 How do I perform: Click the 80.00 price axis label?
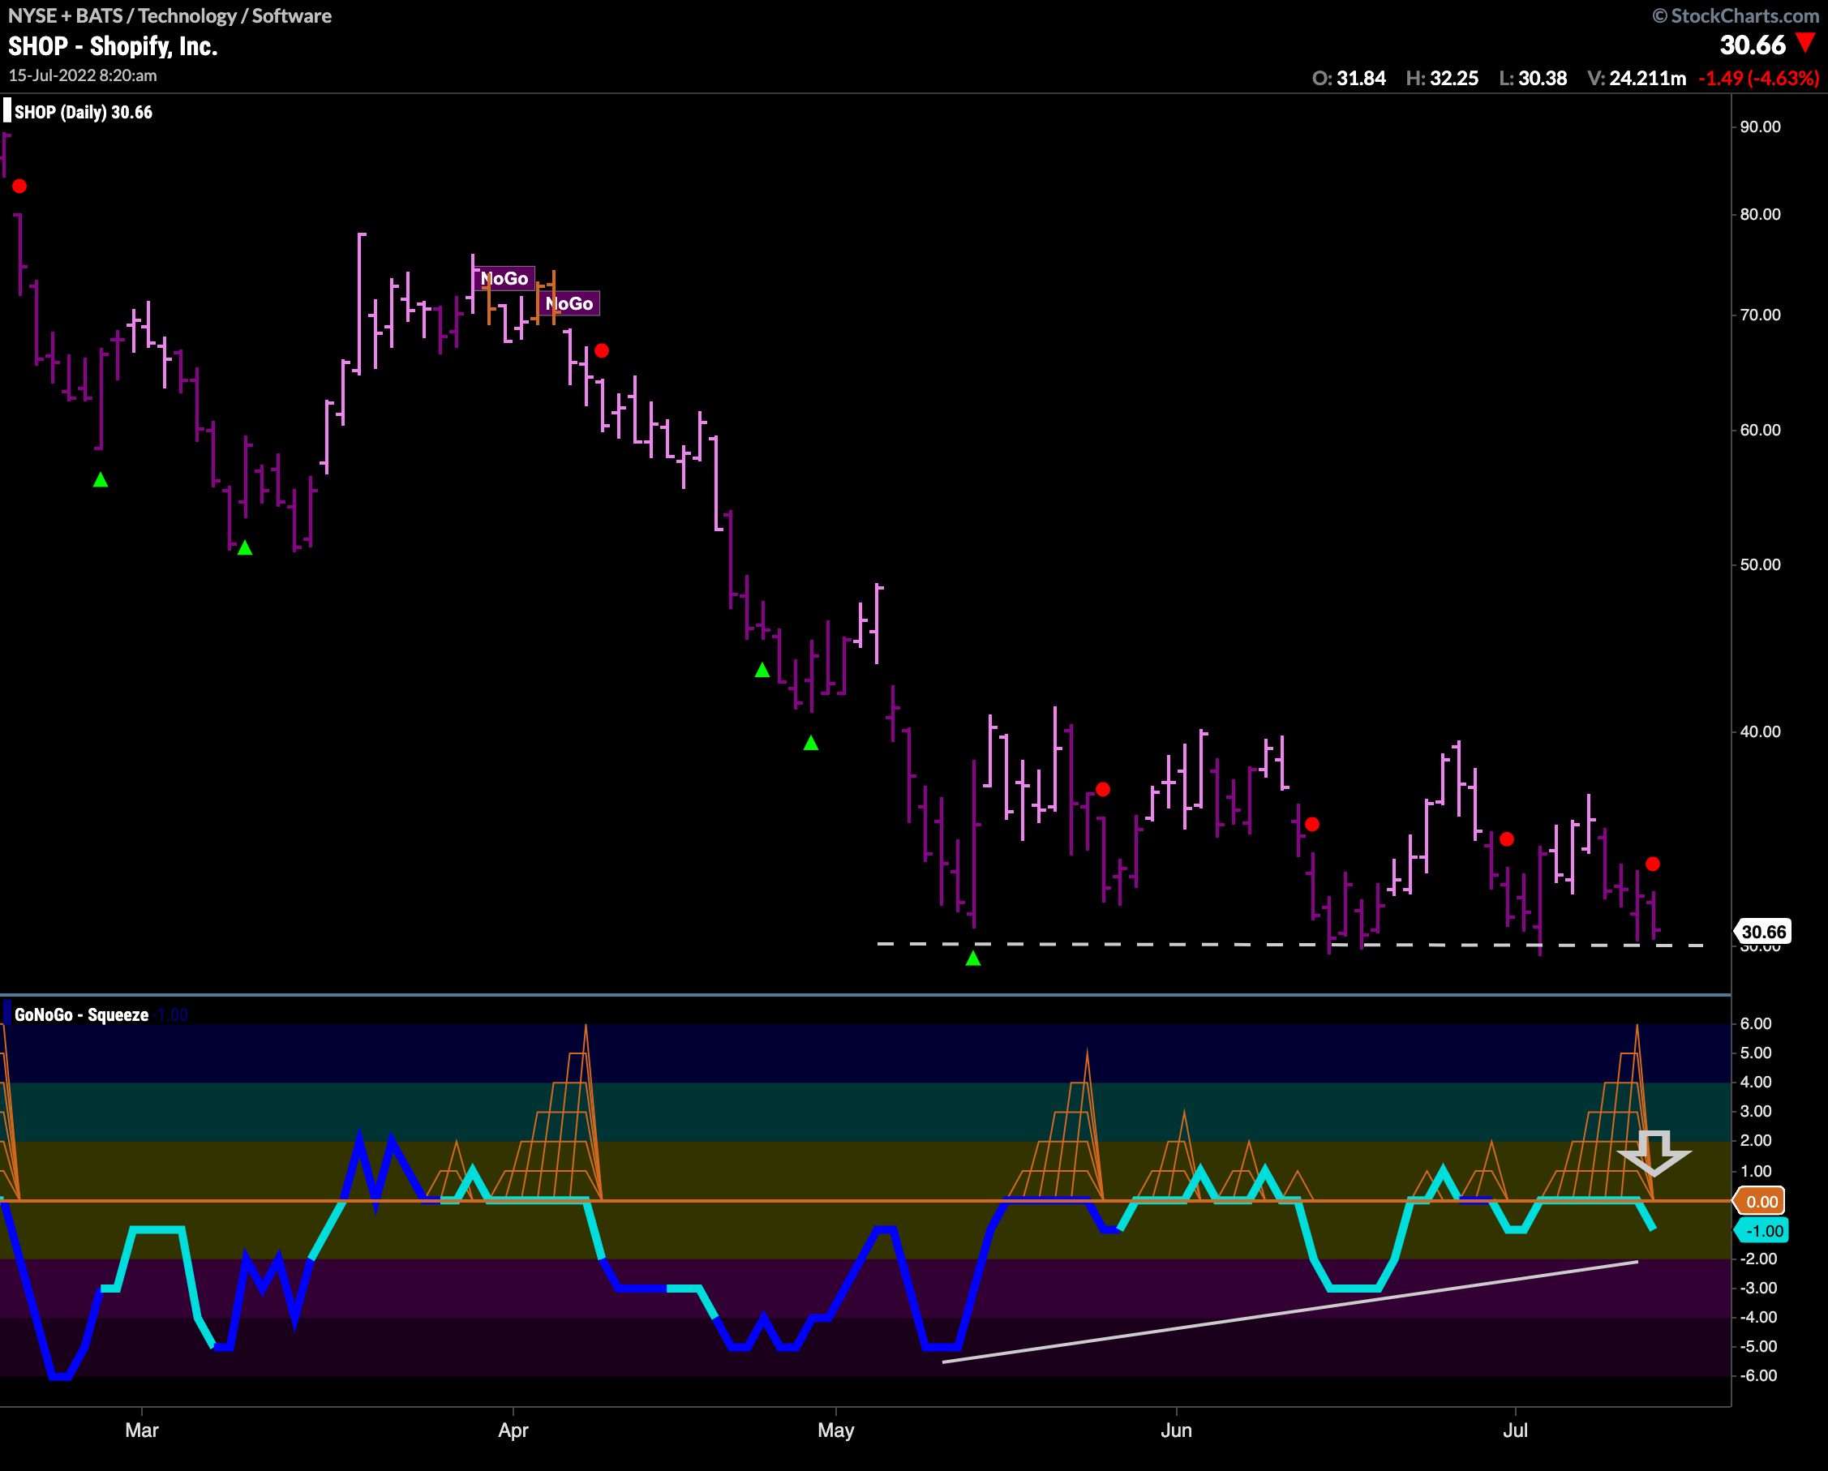tap(1759, 215)
